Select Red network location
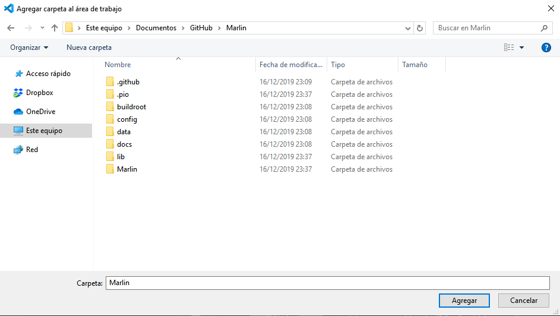This screenshot has height=316, width=560. pyautogui.click(x=32, y=150)
